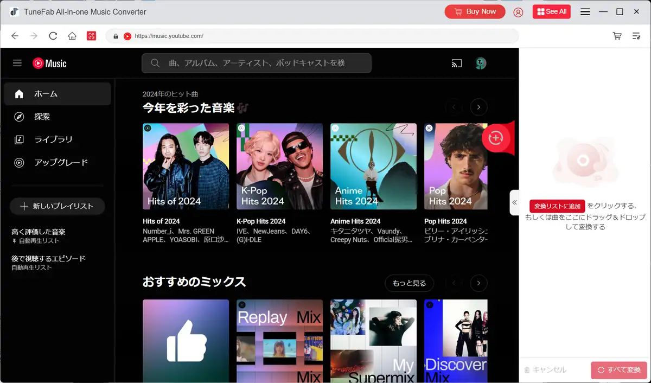The image size is (651, 383).
Task: Open the conversion list queue icon
Action: pyautogui.click(x=636, y=36)
